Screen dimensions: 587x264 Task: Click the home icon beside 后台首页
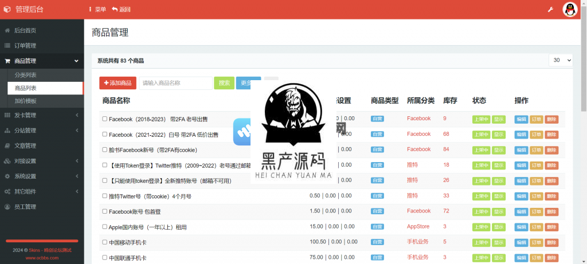[7, 30]
